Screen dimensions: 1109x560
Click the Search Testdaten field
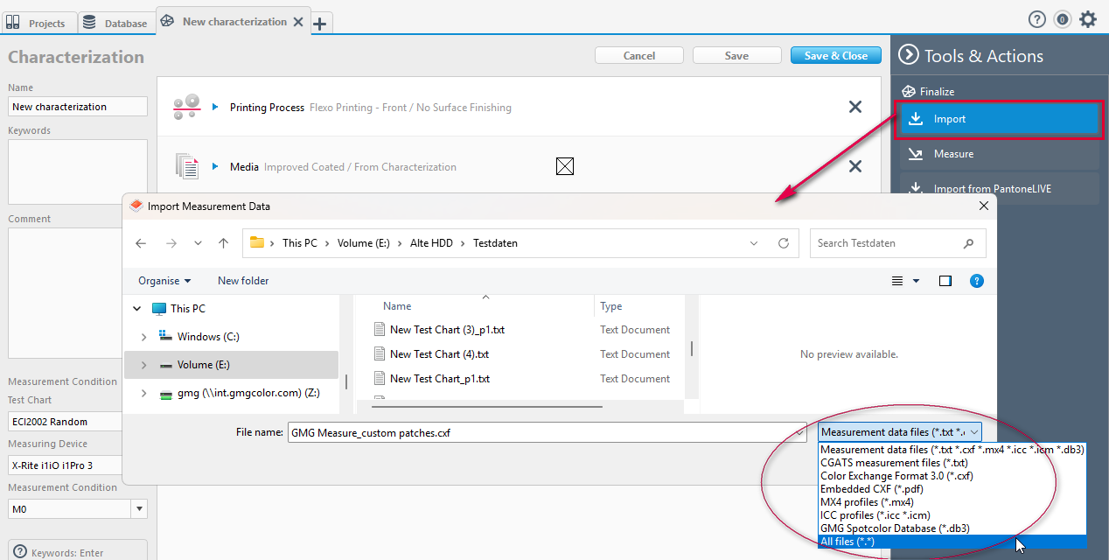click(888, 243)
